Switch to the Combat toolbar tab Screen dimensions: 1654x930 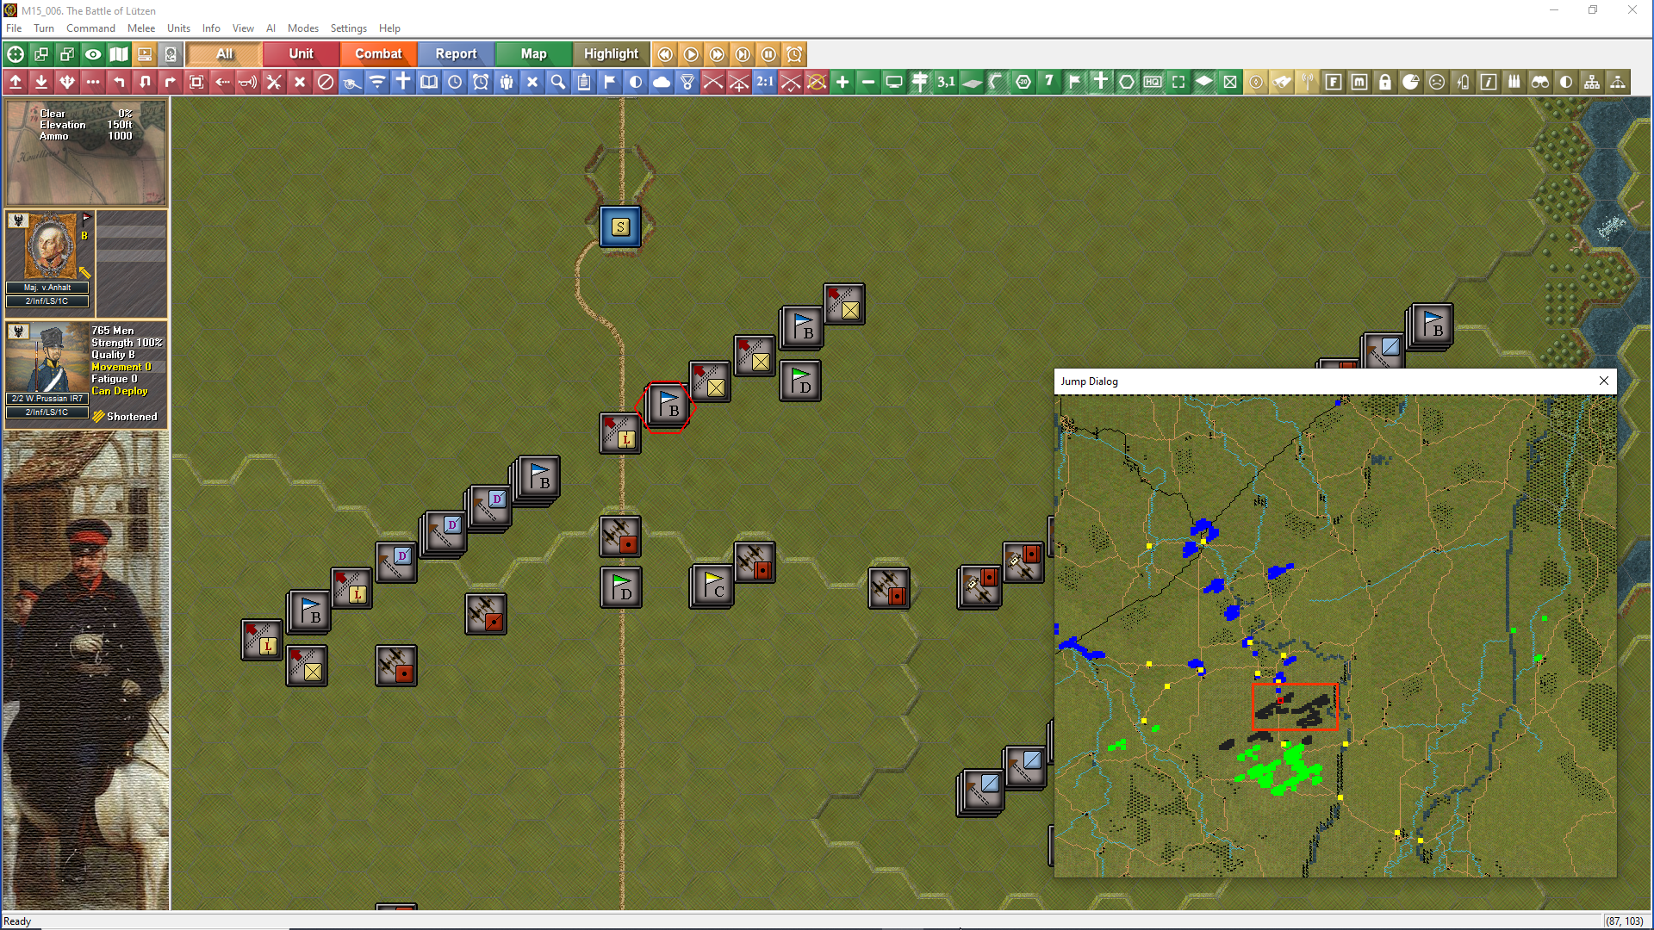pos(378,54)
